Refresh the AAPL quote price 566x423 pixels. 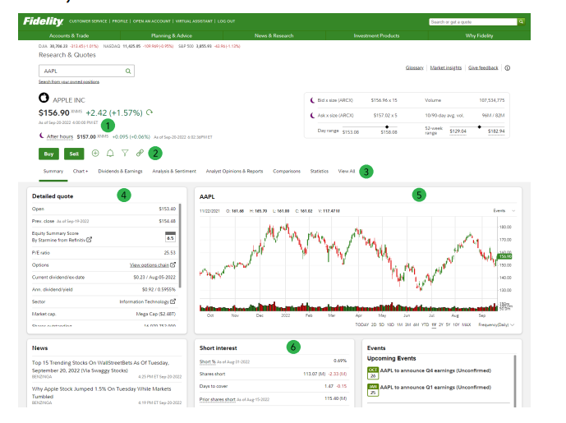click(x=150, y=113)
